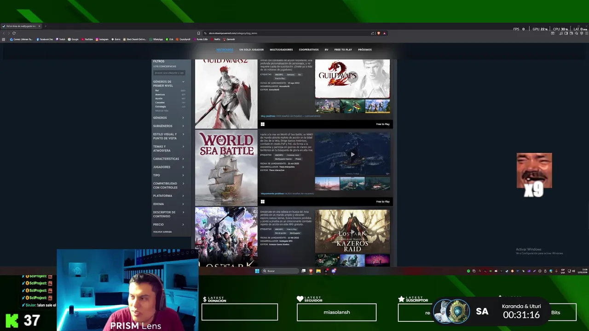
Task: Open the apps grid icon in the bookmarks bar
Action: tap(4, 39)
